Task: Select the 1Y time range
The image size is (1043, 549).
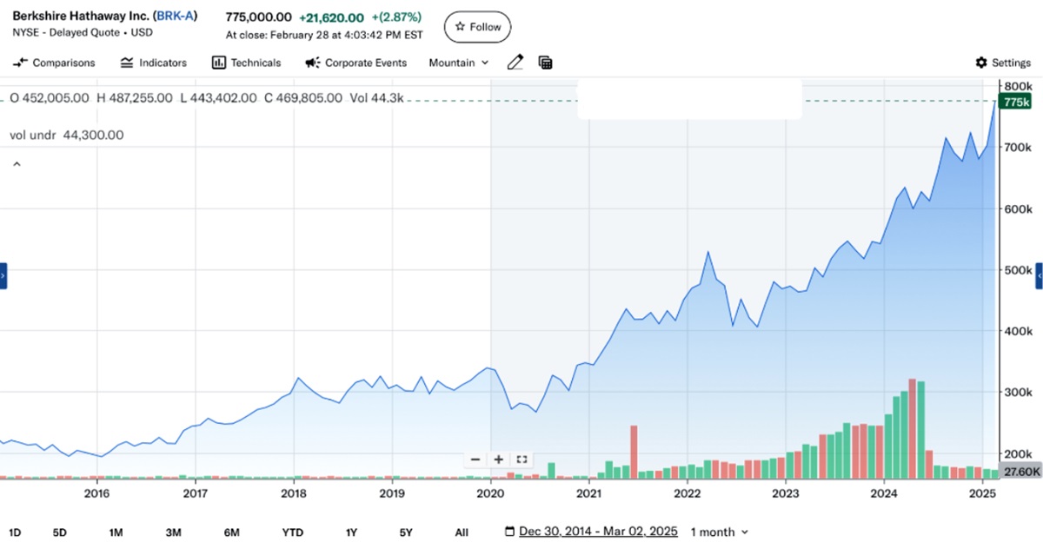Action: point(351,532)
